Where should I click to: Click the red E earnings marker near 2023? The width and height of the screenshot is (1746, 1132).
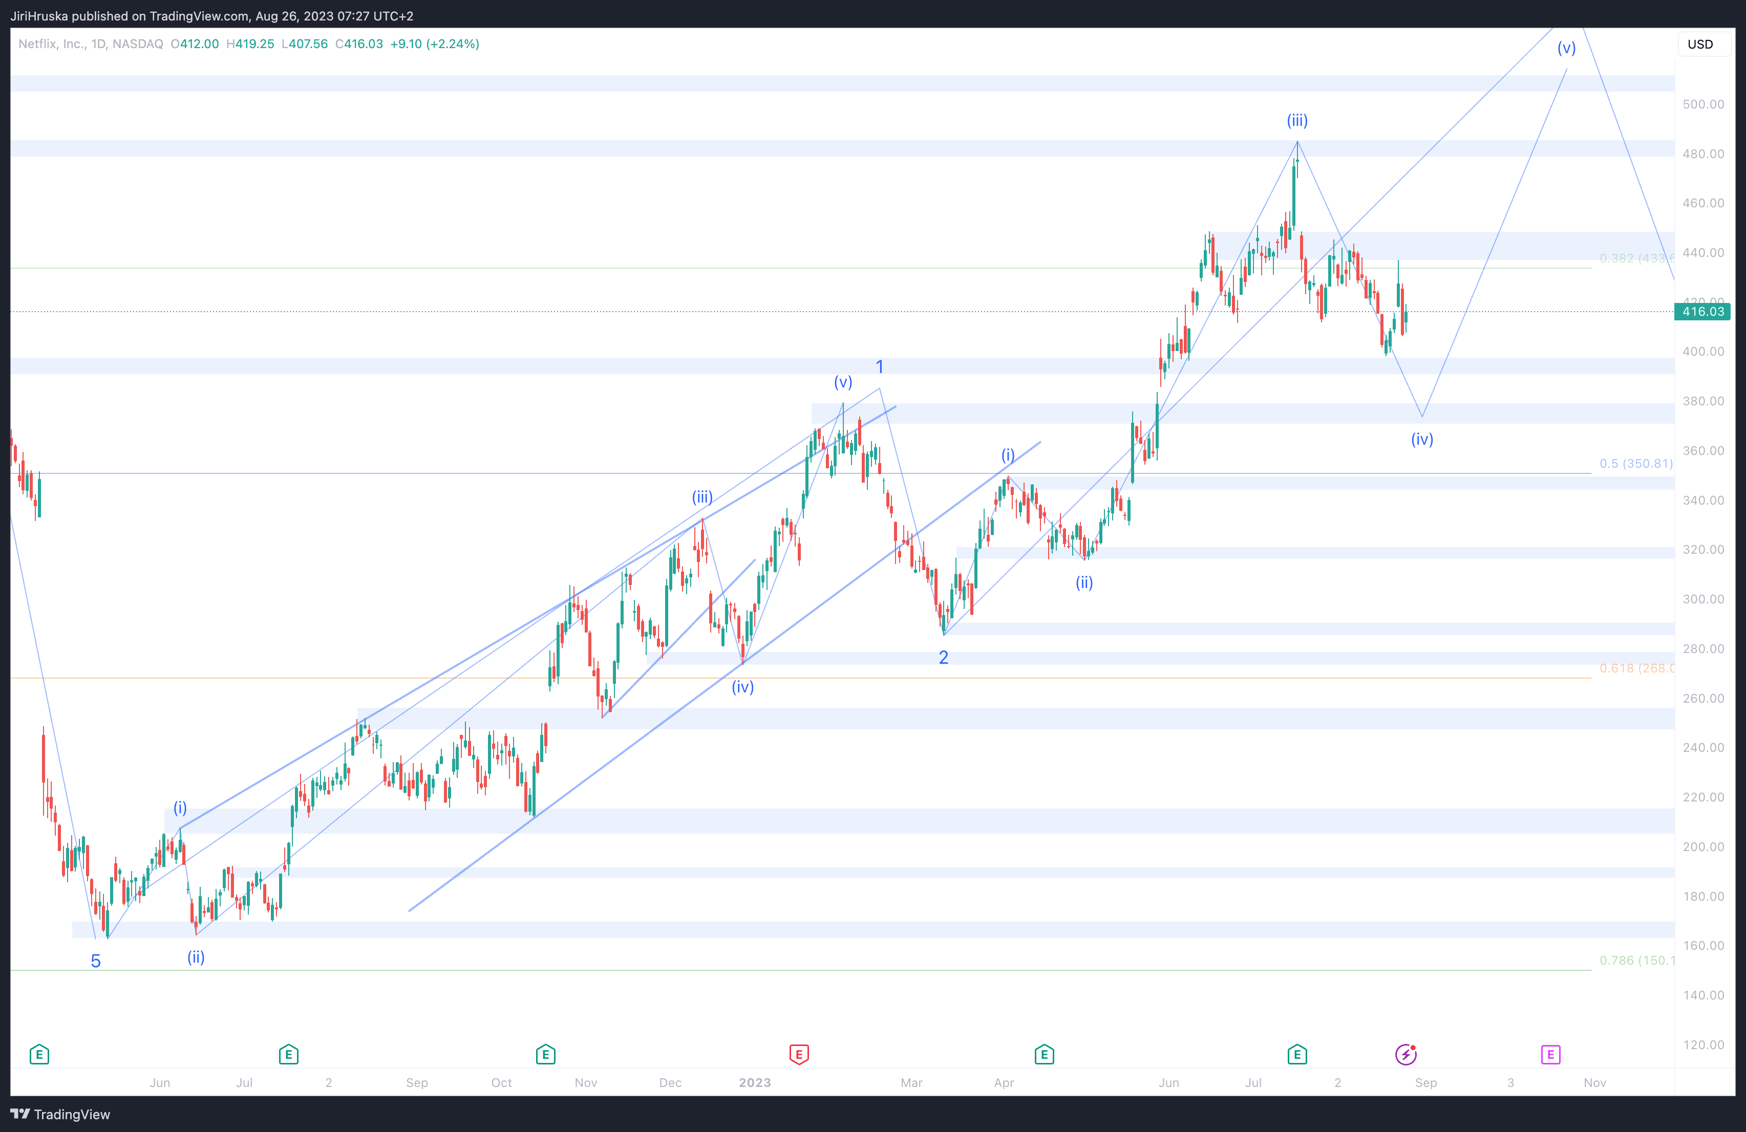(x=799, y=1054)
